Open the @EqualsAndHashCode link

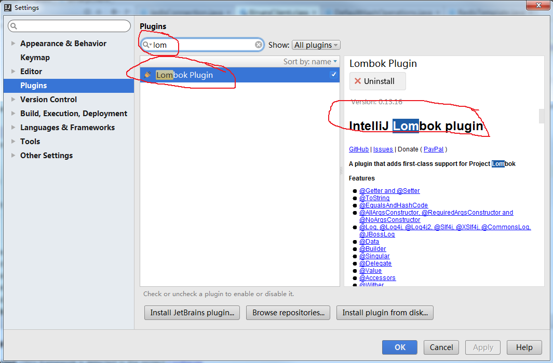coord(393,205)
